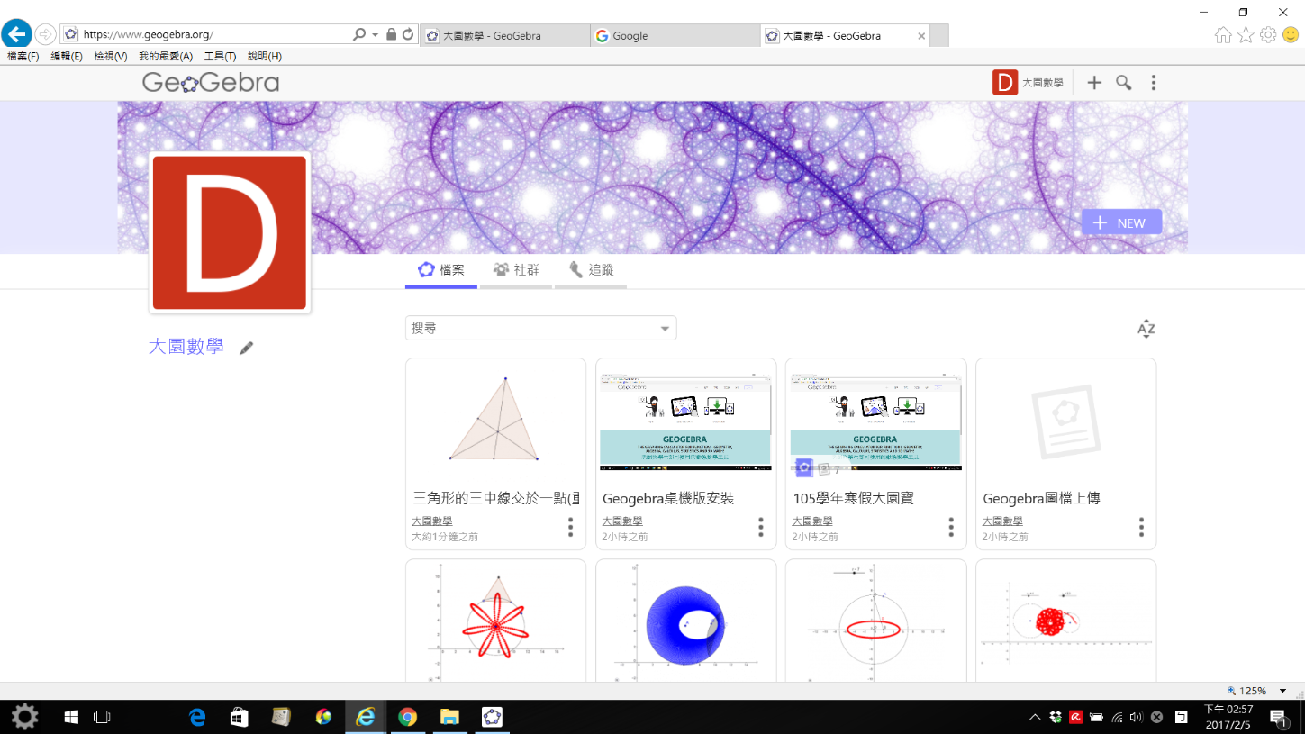Image resolution: width=1305 pixels, height=734 pixels.
Task: Open Windows Store from the taskbar
Action: click(239, 717)
